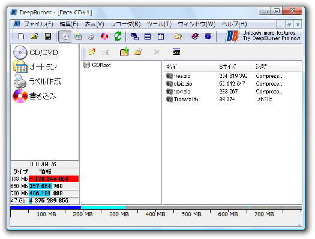Click the Open project folder icon
This screenshot has width=315, height=239.
[35, 37]
